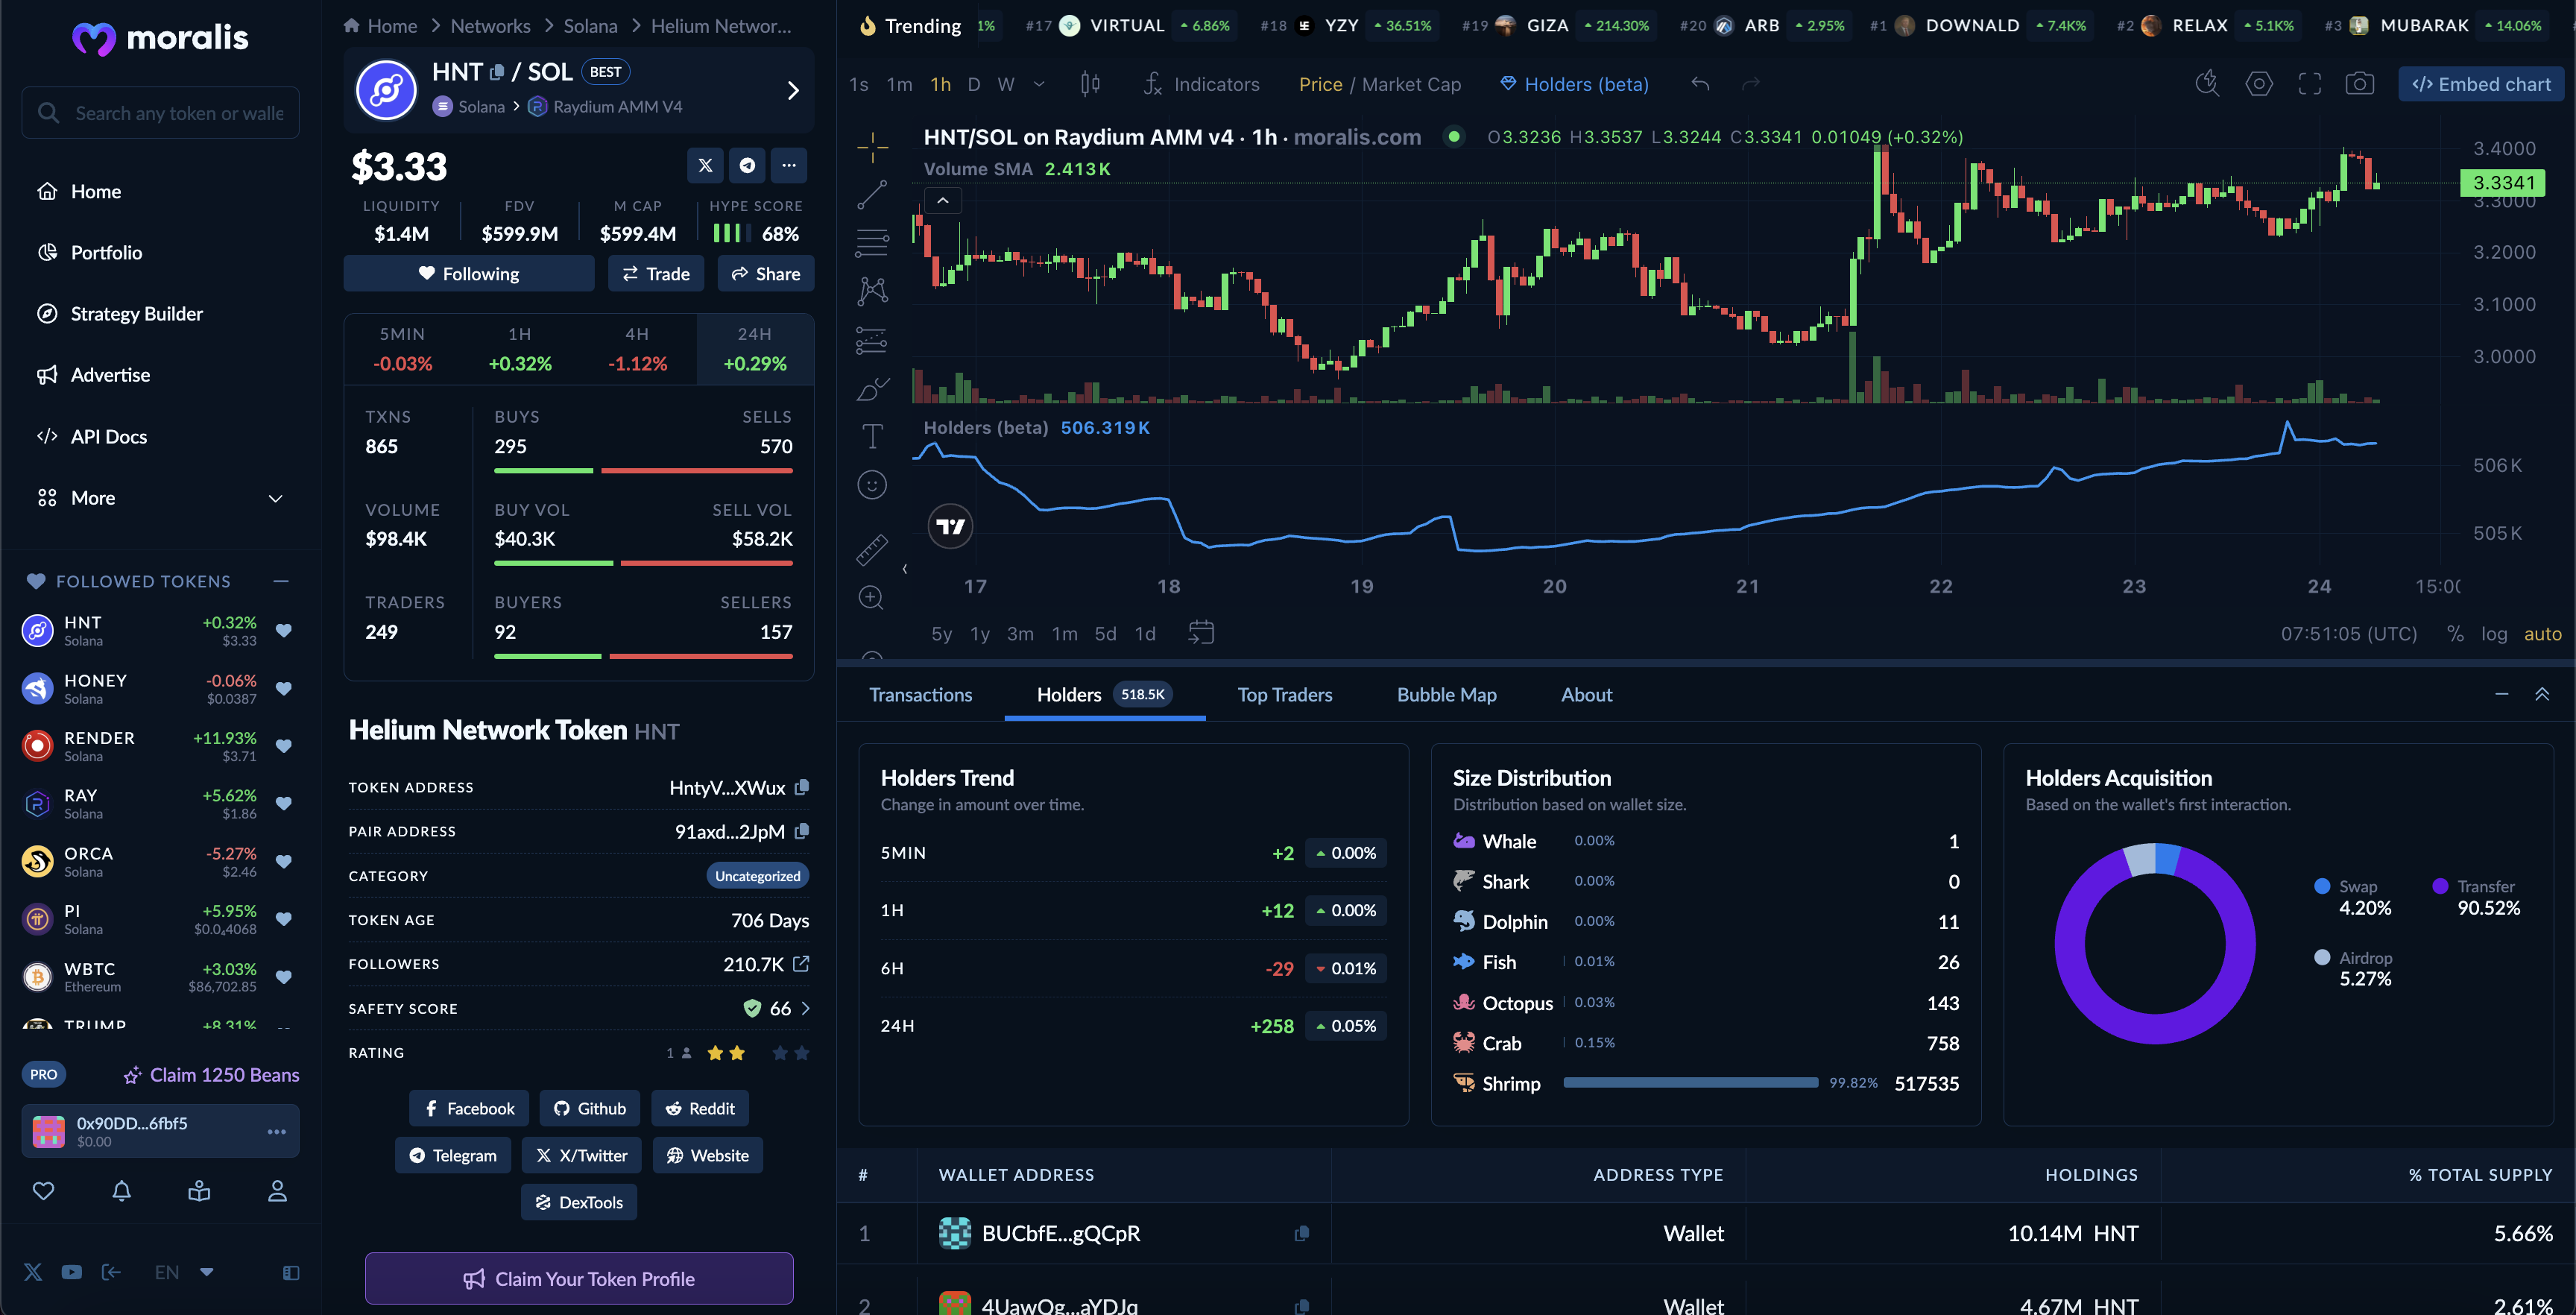Select the text annotation tool
The width and height of the screenshot is (2576, 1315).
872,436
